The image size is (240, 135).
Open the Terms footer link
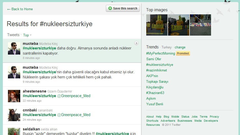[x=204, y=117]
